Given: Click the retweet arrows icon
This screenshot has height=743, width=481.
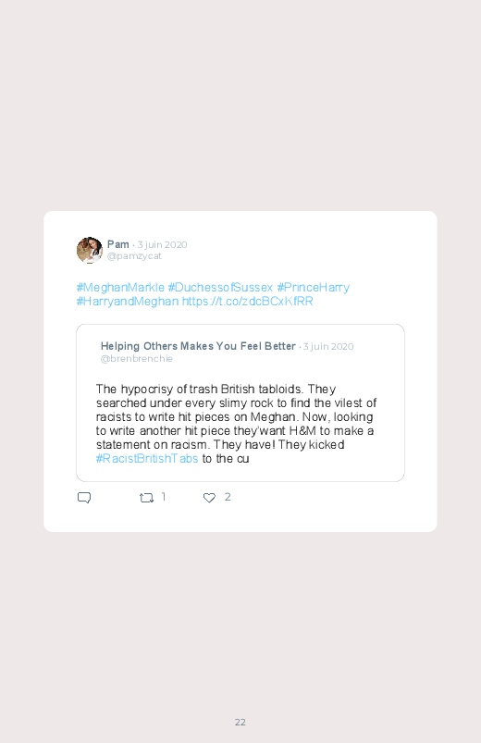Looking at the screenshot, I should click(x=146, y=498).
